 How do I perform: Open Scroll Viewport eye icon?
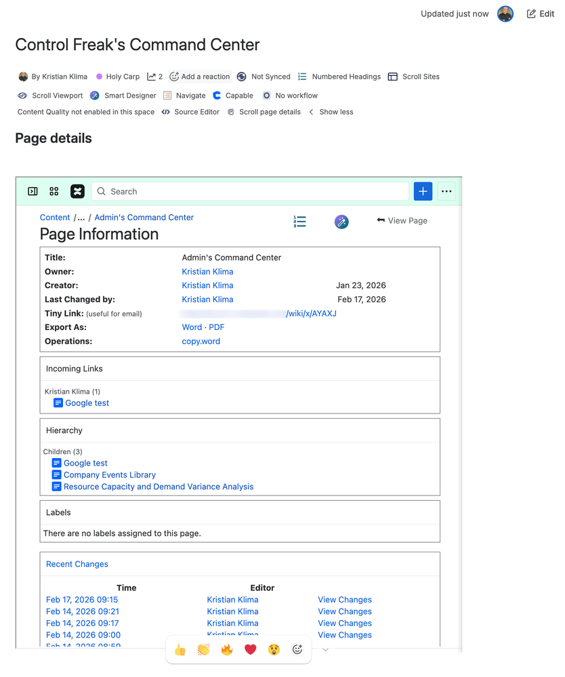point(22,96)
